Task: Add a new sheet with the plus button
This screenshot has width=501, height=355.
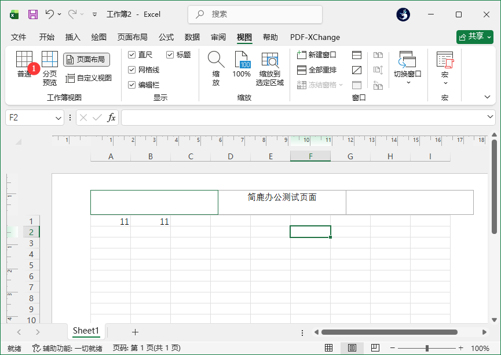Action: (135, 331)
